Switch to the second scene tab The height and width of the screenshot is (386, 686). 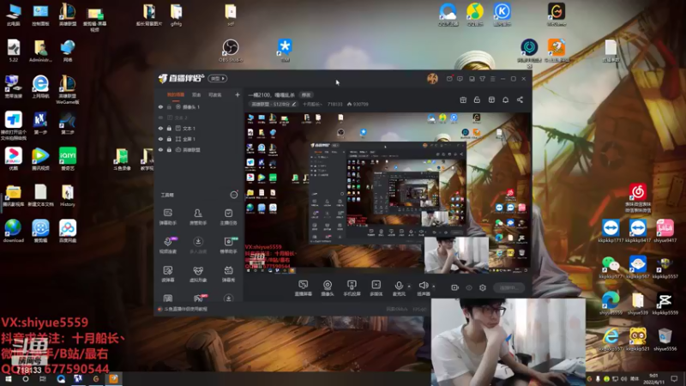(196, 95)
